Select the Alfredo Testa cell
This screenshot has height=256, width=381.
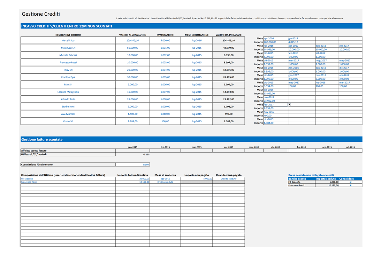tap(68, 99)
